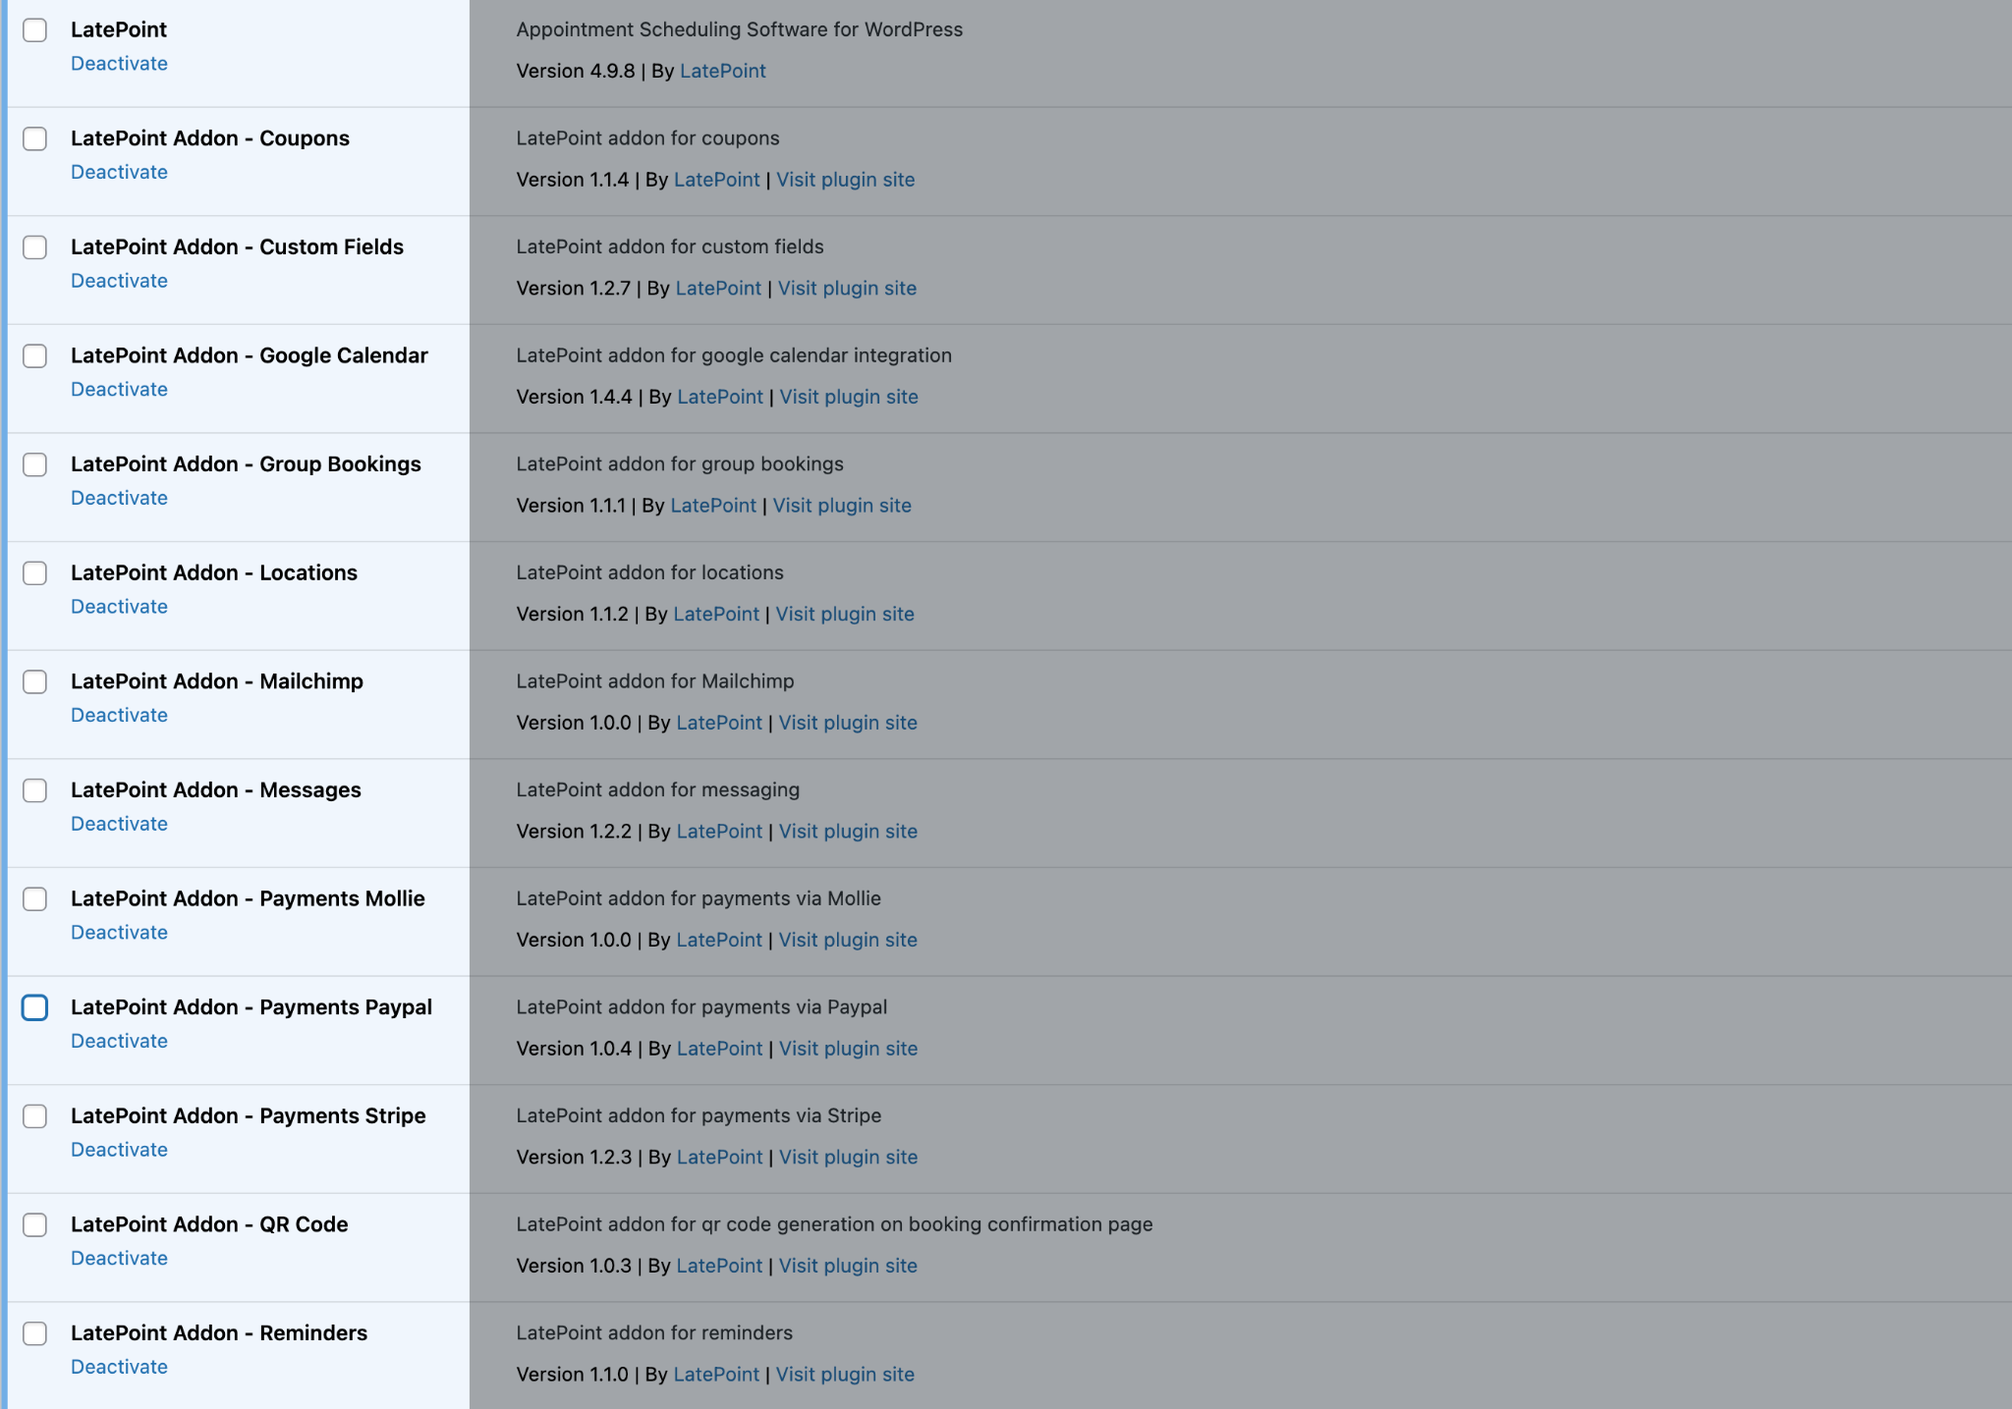The width and height of the screenshot is (2012, 1409).
Task: Click LatePoint author link for Payments Mollie addon
Action: pos(717,939)
